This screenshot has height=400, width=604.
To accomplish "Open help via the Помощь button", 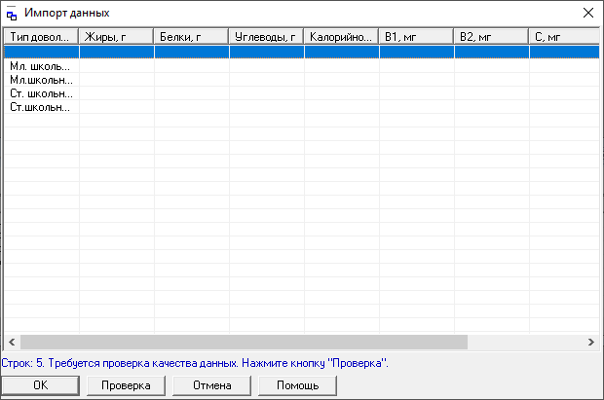I will point(297,385).
